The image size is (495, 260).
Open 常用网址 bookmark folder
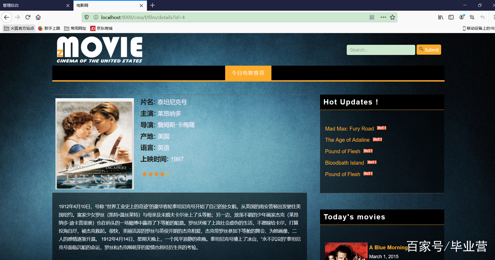[75, 28]
